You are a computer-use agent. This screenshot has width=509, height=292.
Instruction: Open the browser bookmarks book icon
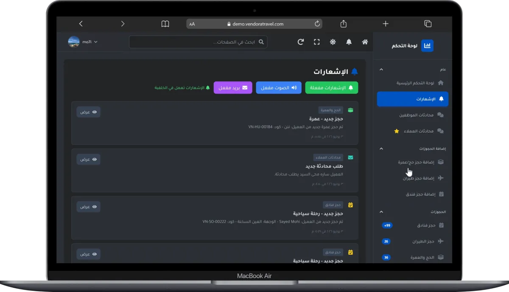[165, 24]
